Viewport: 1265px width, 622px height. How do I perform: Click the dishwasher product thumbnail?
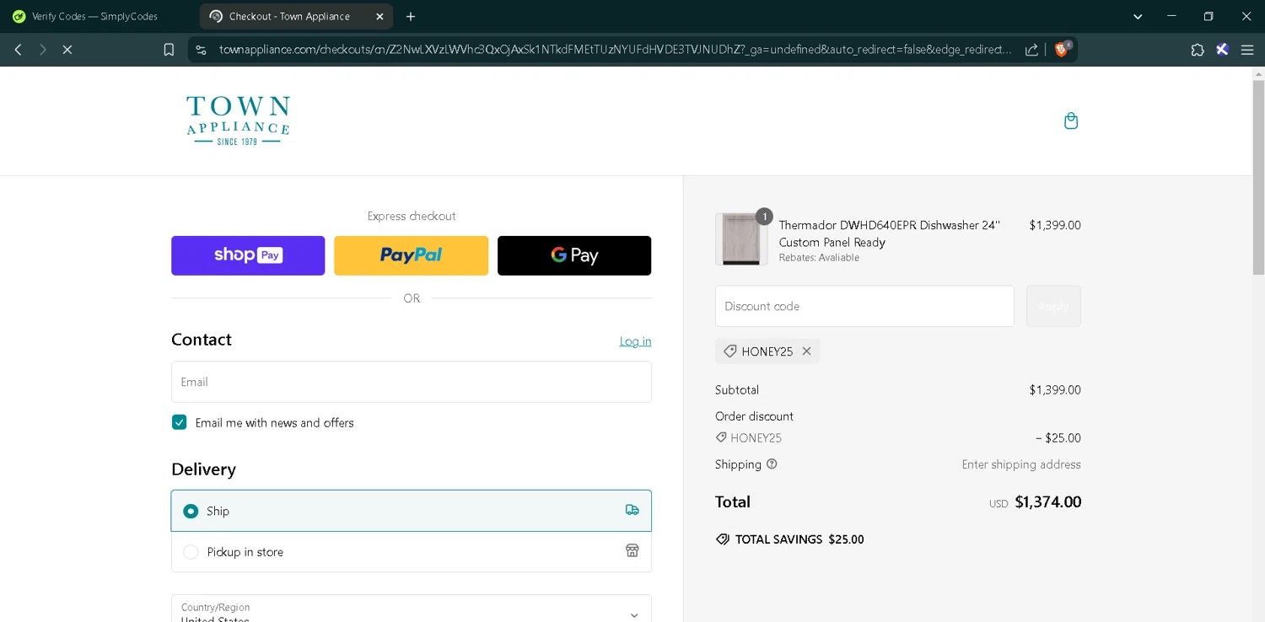pyautogui.click(x=741, y=239)
